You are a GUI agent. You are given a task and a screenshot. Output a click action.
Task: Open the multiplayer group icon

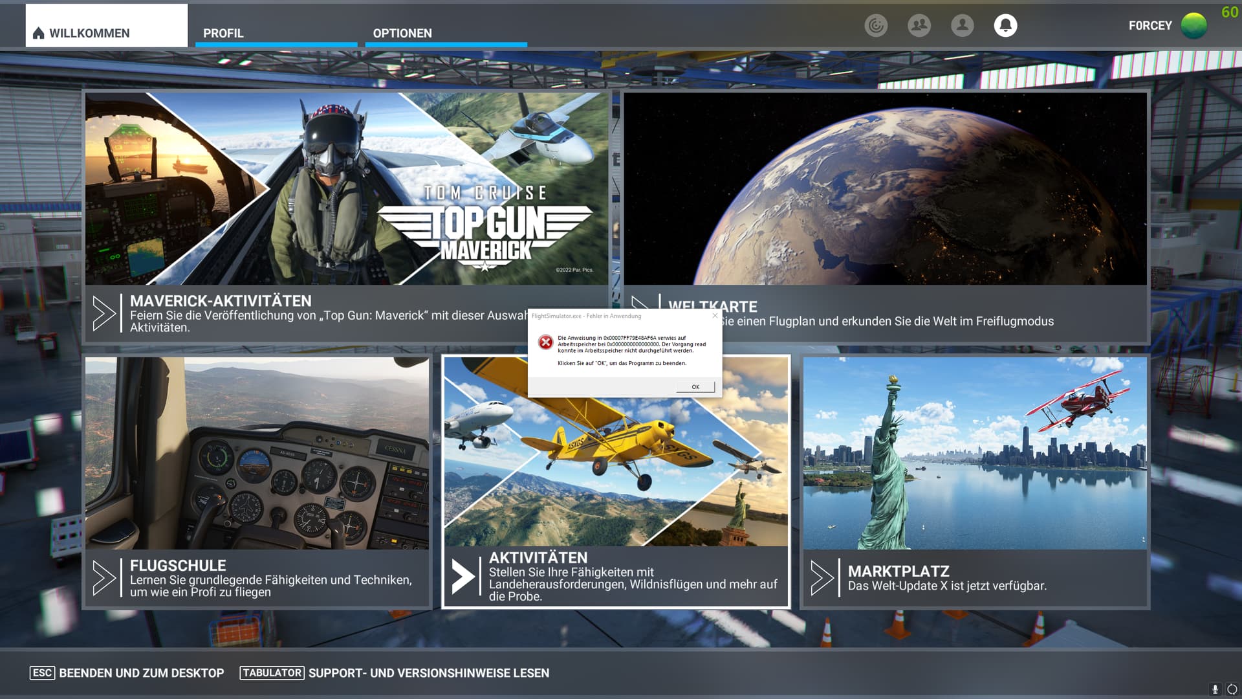click(919, 25)
